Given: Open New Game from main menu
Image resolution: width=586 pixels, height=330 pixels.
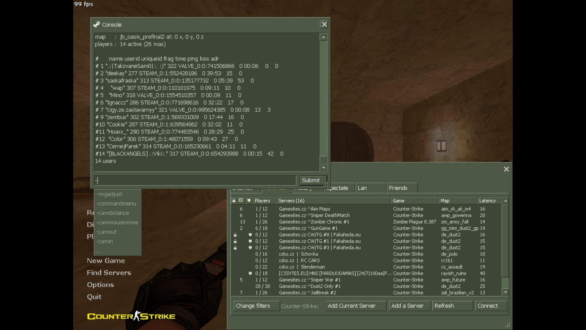Looking at the screenshot, I should 106,261.
